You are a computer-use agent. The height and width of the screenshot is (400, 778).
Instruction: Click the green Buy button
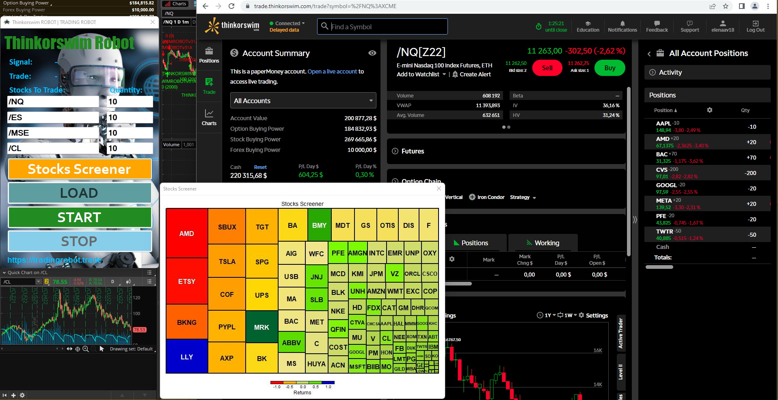pyautogui.click(x=609, y=68)
